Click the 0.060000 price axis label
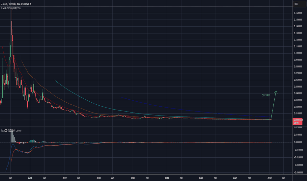 [297, 80]
